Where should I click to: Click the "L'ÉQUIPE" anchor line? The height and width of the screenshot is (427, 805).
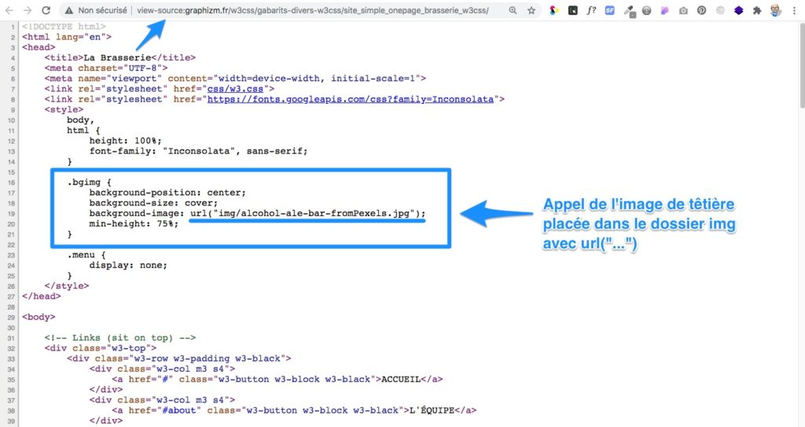tap(294, 410)
